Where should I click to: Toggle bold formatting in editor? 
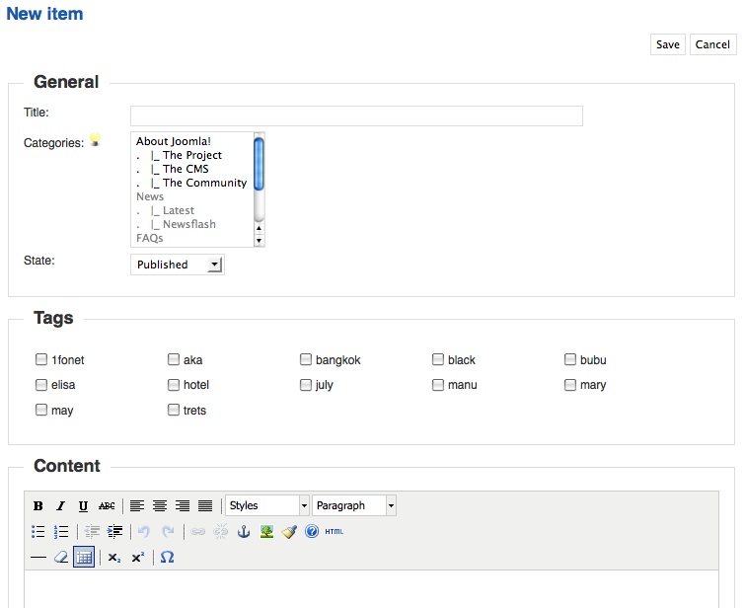coord(38,505)
